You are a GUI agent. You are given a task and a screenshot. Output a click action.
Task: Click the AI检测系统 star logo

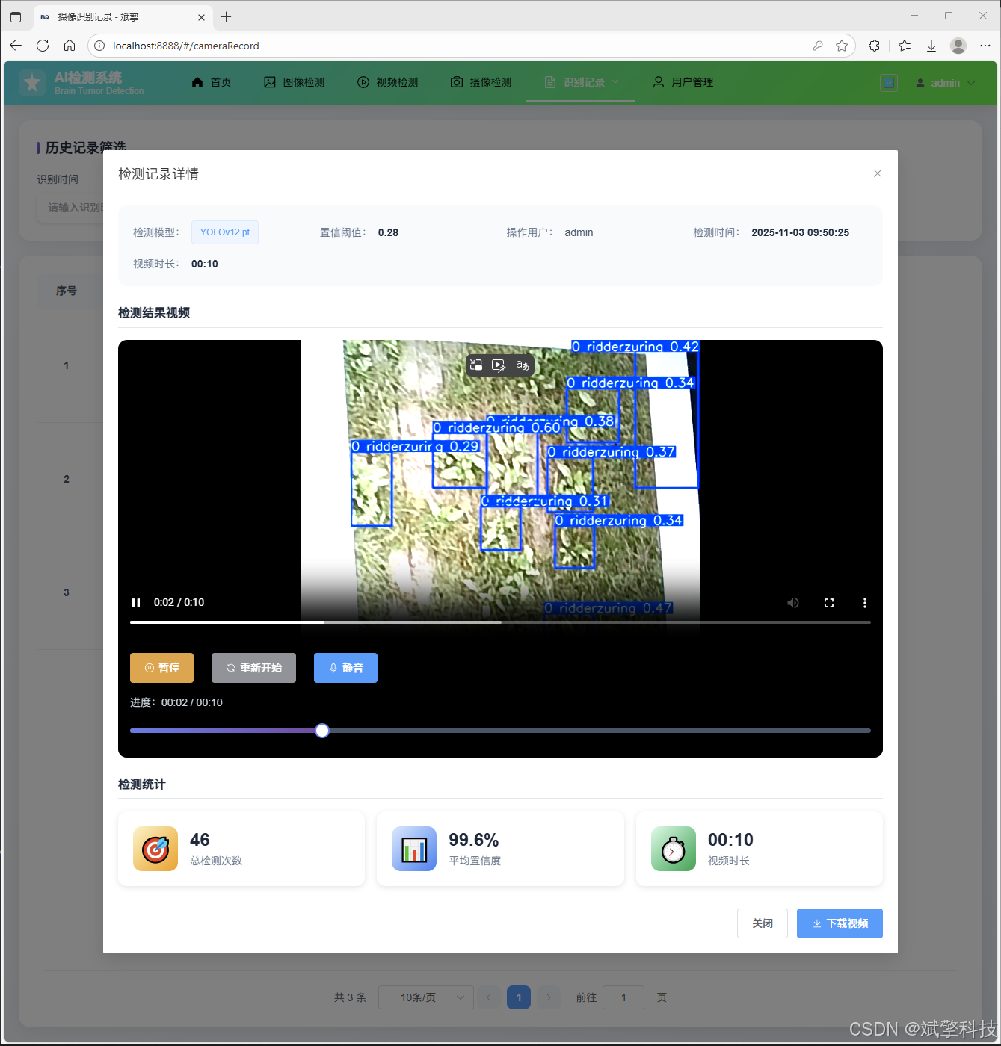point(32,82)
